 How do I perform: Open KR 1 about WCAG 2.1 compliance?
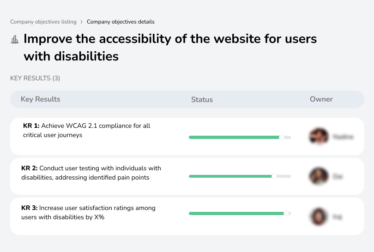tap(86, 130)
